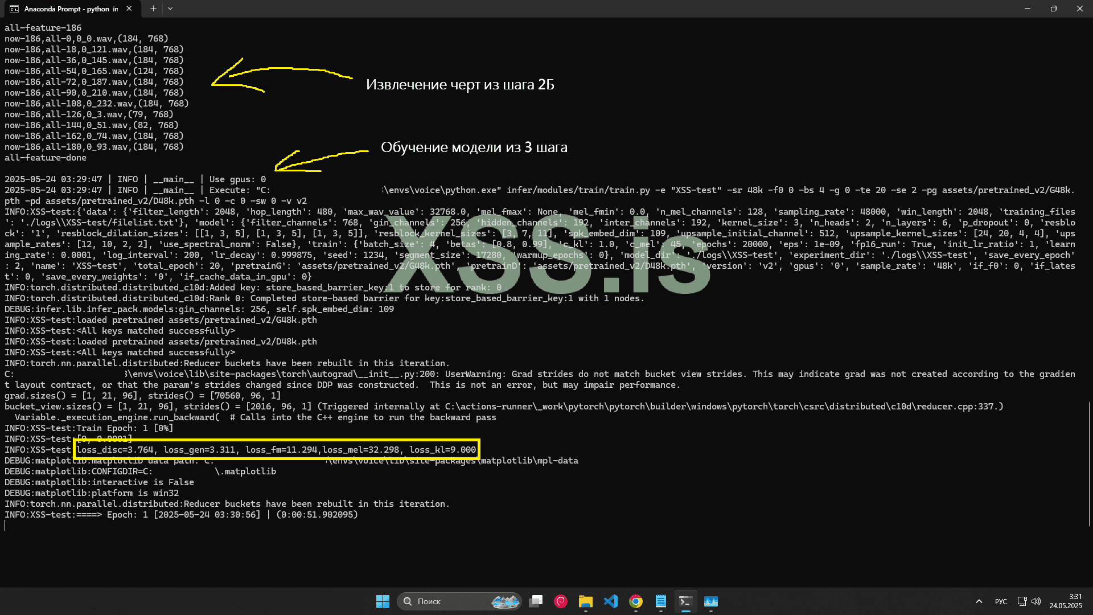This screenshot has height=615, width=1093.
Task: Launch Visual Studio Code from the taskbar
Action: [x=611, y=601]
